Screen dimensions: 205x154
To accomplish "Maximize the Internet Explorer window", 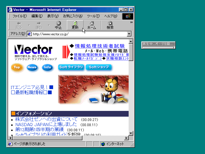I will tap(125, 10).
